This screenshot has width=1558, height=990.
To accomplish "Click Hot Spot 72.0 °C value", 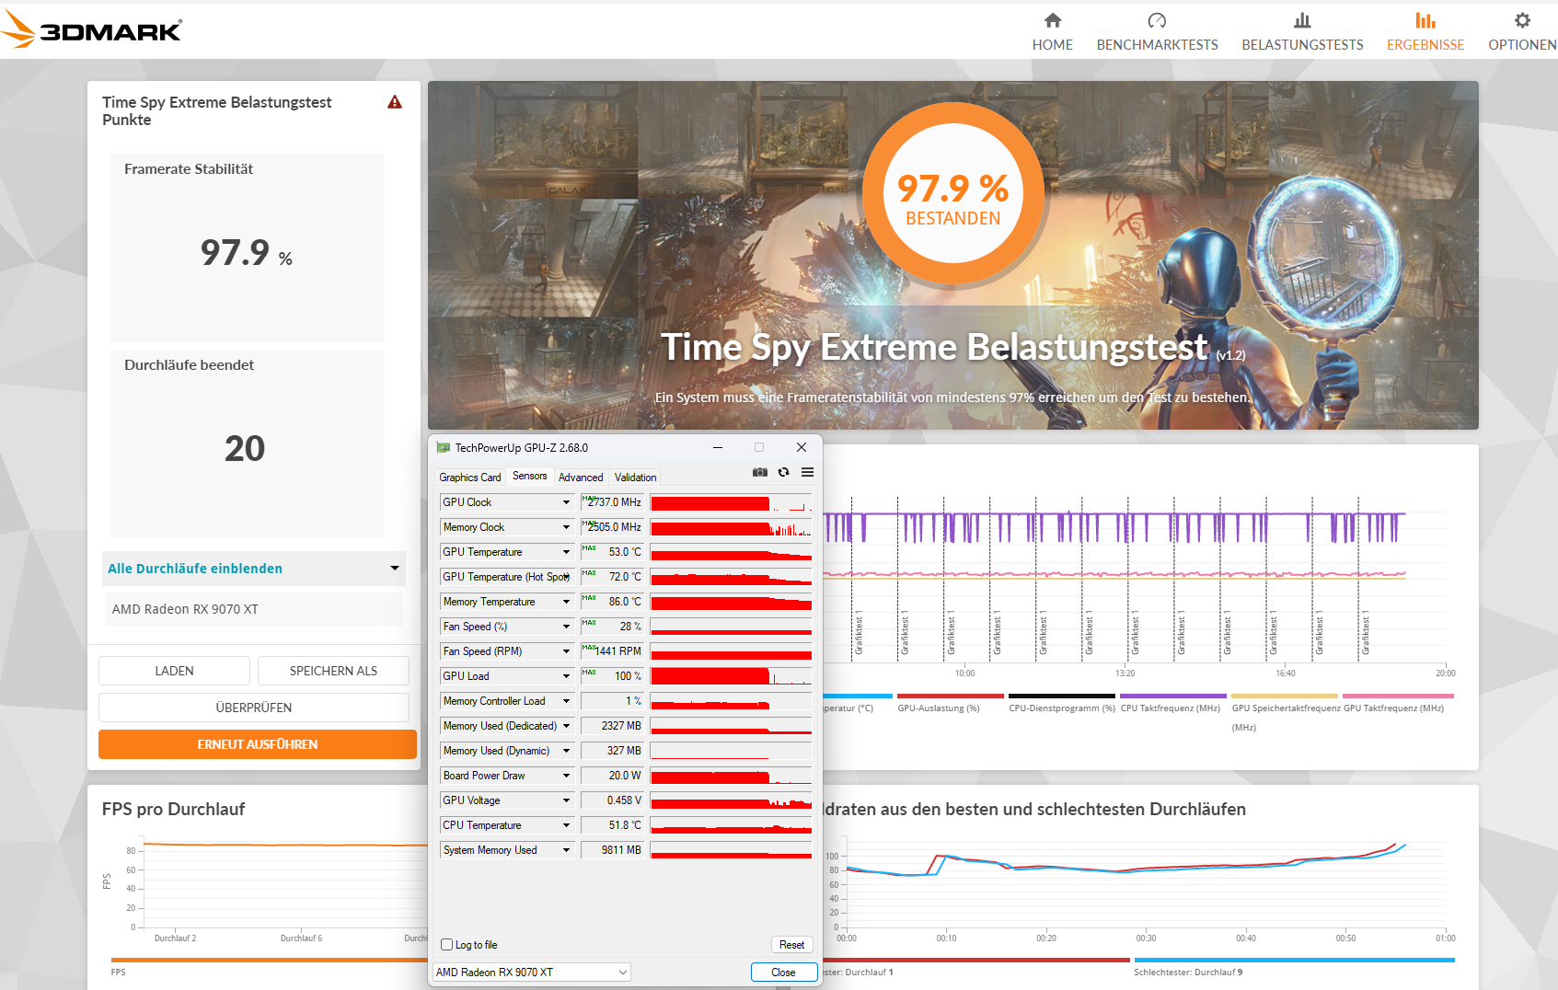I will [x=613, y=577].
